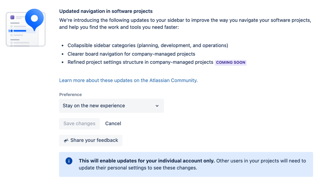Click the chevron arrow on the Preference dropdown

pos(157,106)
